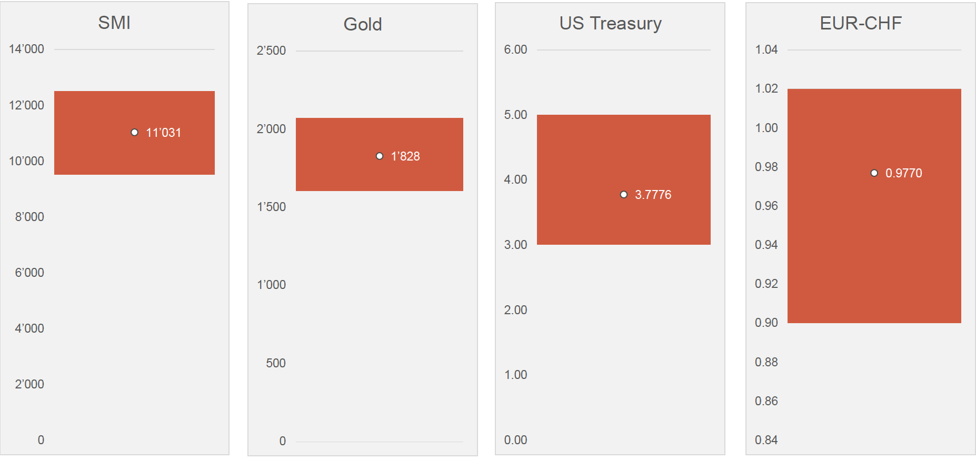Select the 1'828 data label

[405, 156]
